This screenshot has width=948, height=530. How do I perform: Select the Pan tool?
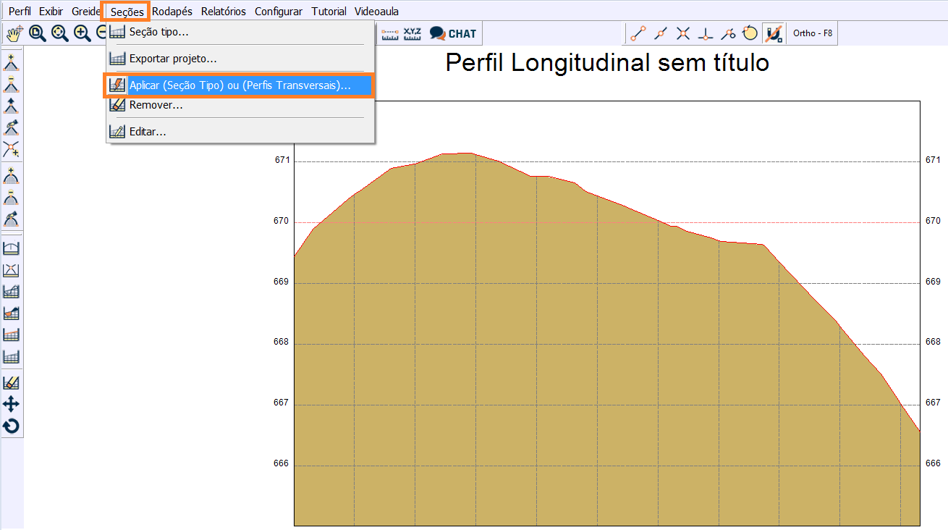click(12, 33)
